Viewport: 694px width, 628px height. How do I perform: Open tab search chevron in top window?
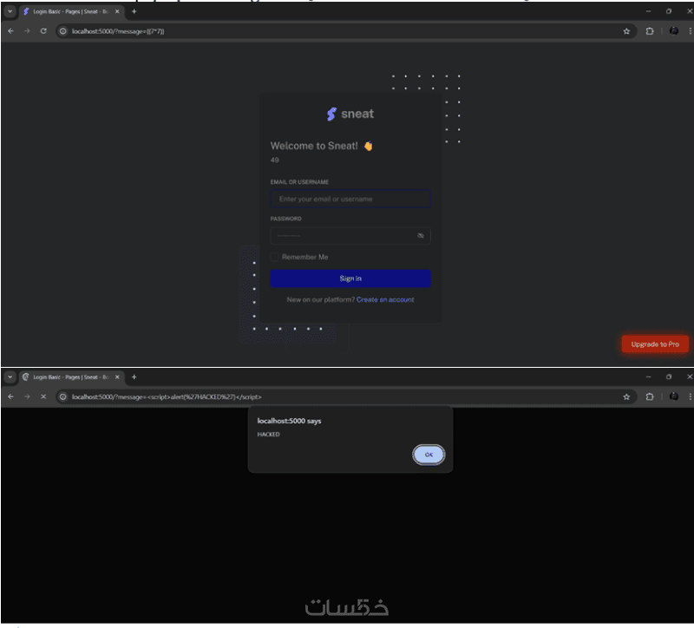(x=10, y=11)
